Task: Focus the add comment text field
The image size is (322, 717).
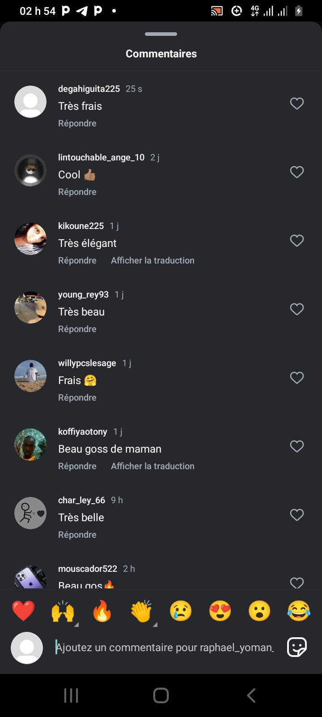Action: (164, 648)
